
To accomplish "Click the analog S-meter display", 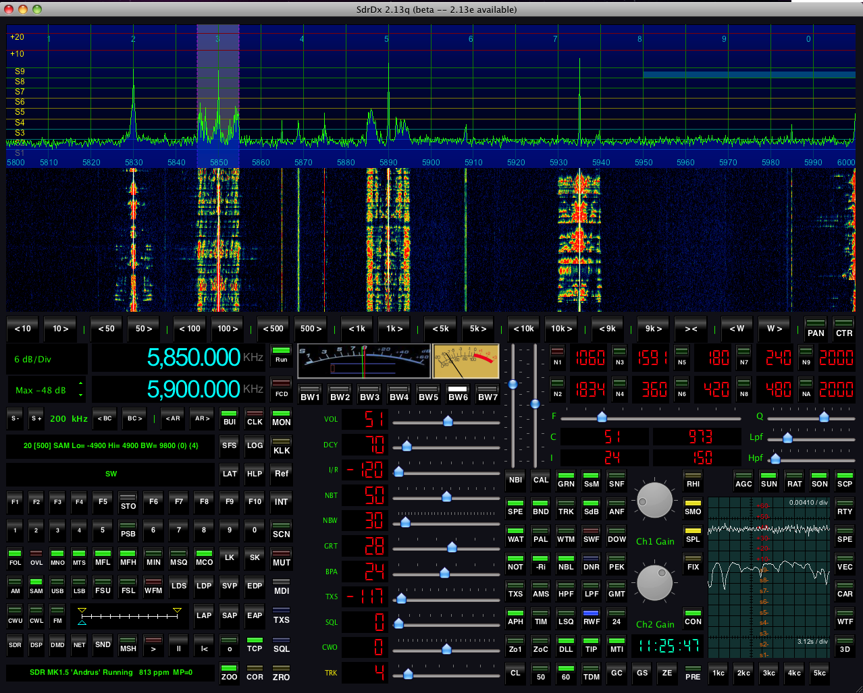I will click(x=363, y=361).
